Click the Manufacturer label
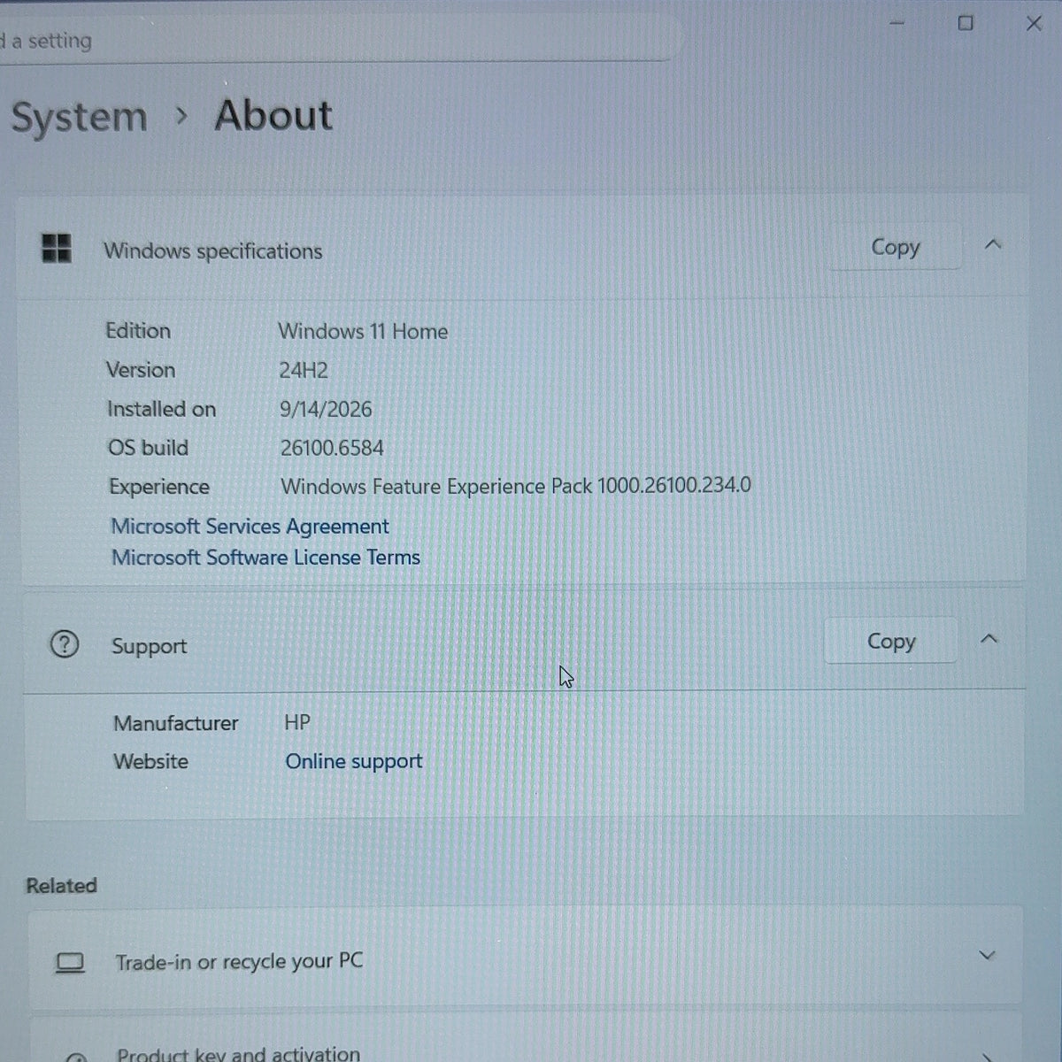 (x=175, y=723)
